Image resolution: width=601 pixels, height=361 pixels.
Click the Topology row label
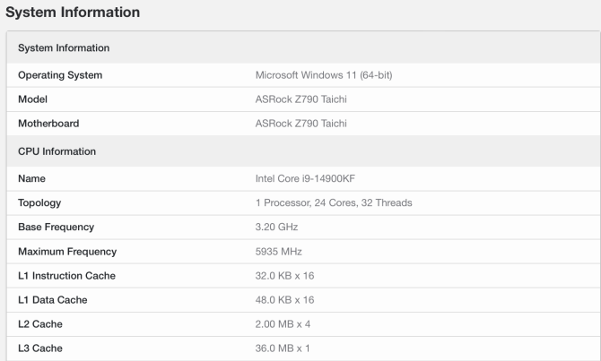pyautogui.click(x=39, y=203)
